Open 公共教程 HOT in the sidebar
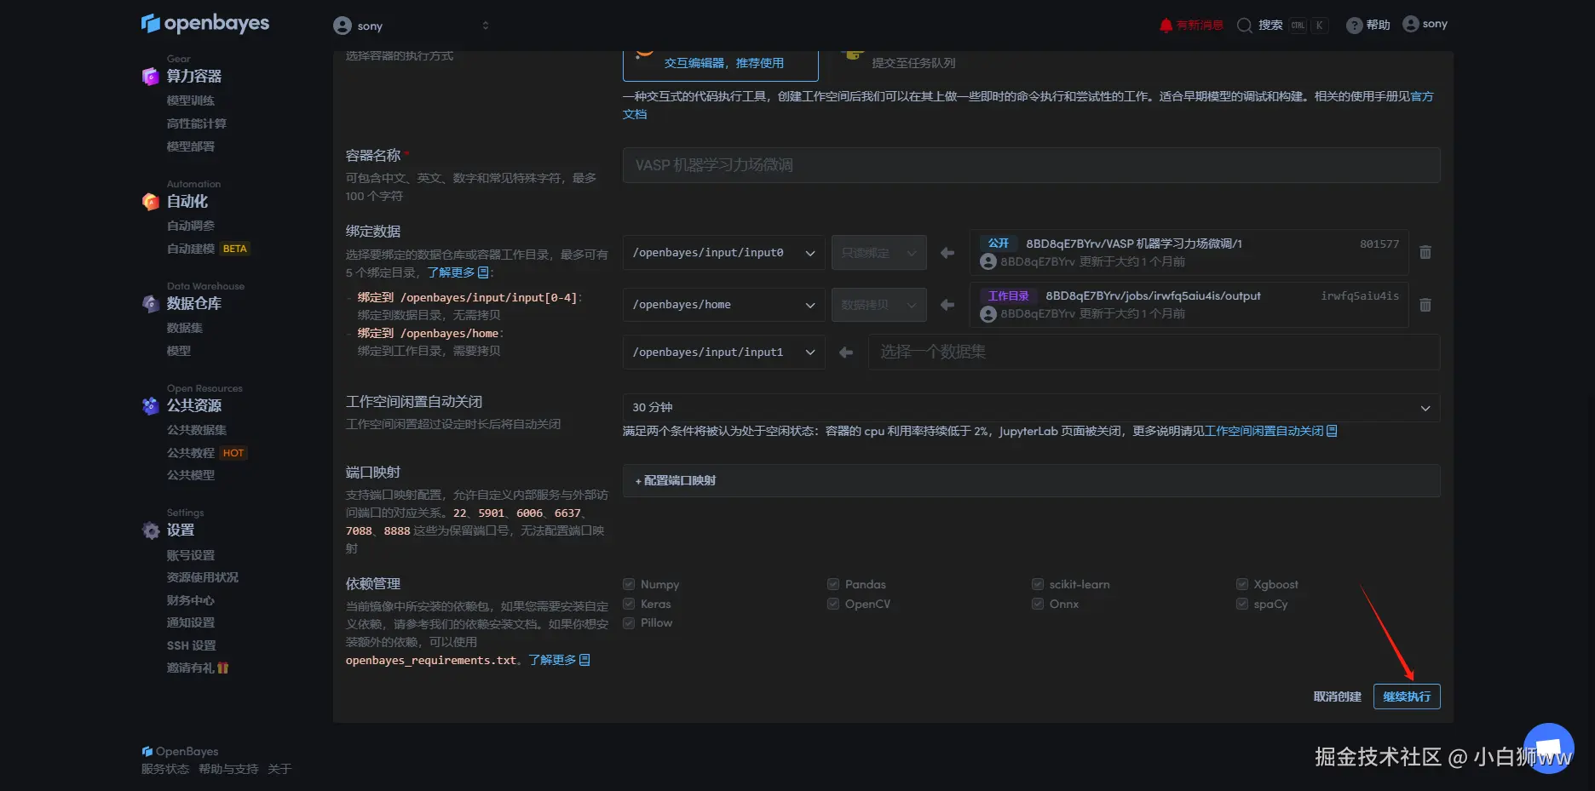Image resolution: width=1595 pixels, height=791 pixels. tap(207, 453)
